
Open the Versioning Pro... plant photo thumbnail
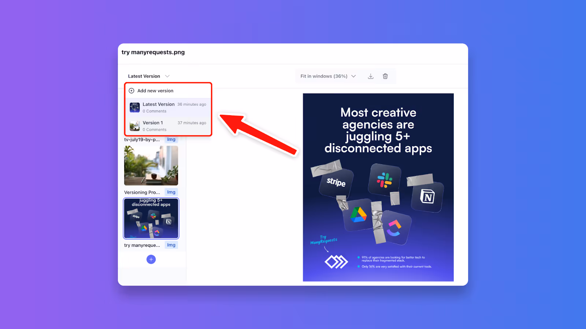151,166
